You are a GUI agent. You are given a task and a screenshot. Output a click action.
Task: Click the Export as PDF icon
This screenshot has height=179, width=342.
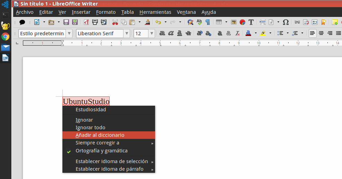[x=86, y=22]
